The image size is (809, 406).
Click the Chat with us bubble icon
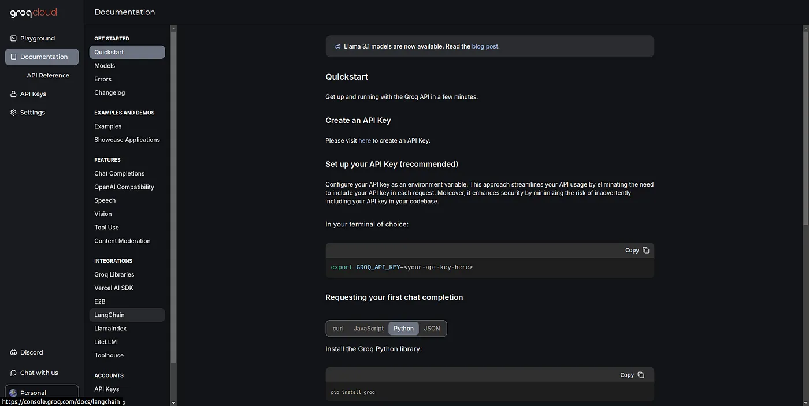(x=13, y=373)
